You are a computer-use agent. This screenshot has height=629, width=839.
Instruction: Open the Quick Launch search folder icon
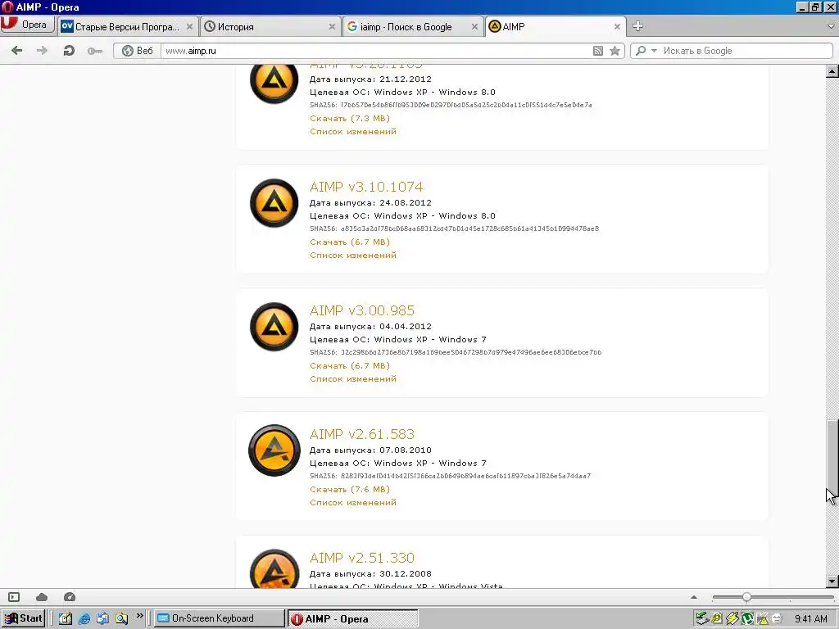pyautogui.click(x=121, y=619)
